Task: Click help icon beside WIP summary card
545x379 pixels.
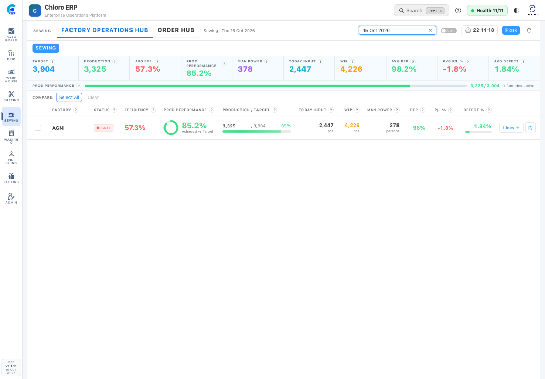Action: click(x=353, y=62)
